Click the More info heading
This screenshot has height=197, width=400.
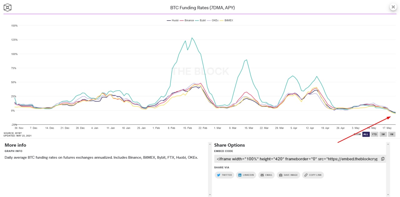click(15, 145)
